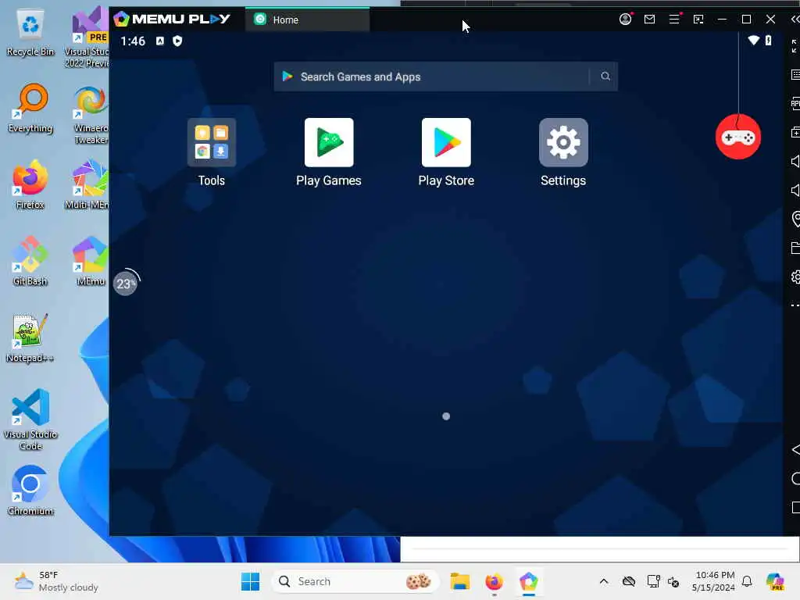Select Git Bash desktop shortcut
Image resolution: width=800 pixels, height=600 pixels.
pos(30,262)
